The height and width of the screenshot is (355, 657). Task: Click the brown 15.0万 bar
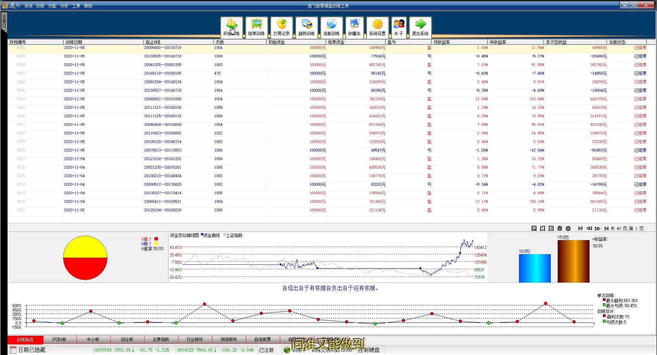click(573, 261)
